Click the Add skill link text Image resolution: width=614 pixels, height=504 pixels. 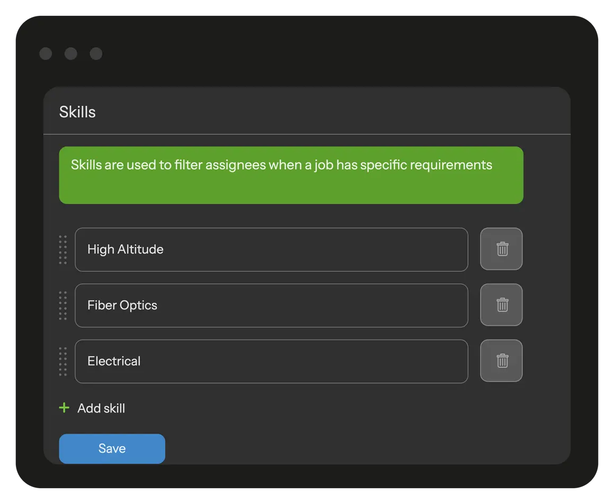[x=101, y=408]
